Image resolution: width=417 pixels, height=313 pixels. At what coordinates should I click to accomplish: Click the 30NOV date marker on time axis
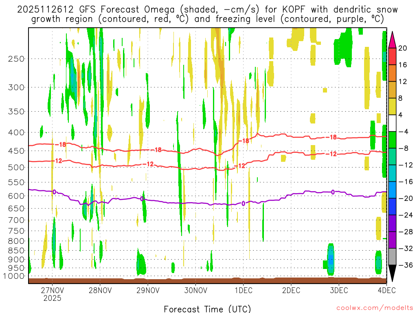coord(195,290)
